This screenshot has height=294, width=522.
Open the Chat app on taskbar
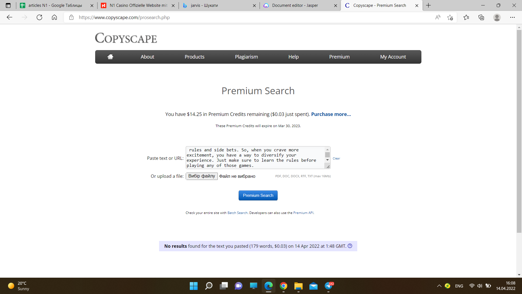238,286
